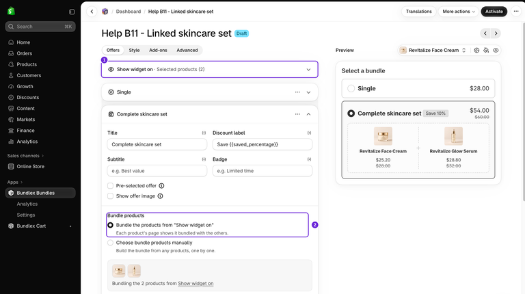Expand Apps section in sidebar
This screenshot has width=525, height=294.
tap(15, 182)
